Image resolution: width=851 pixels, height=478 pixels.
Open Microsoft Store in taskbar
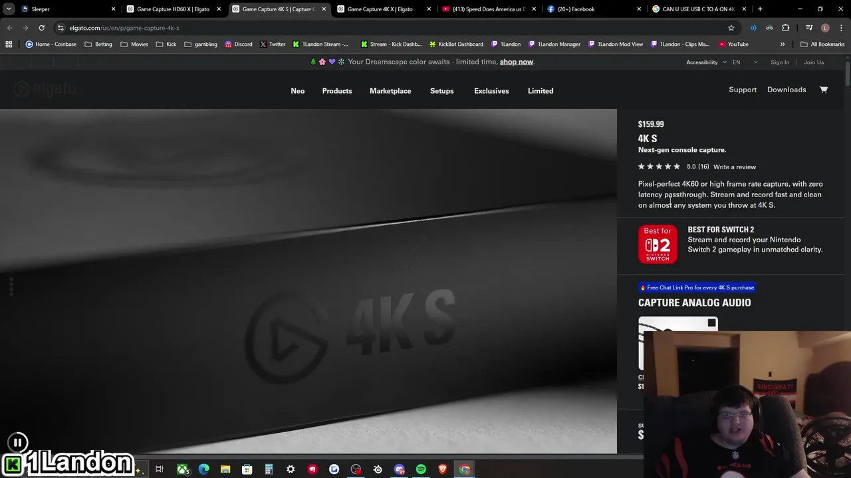(x=247, y=469)
